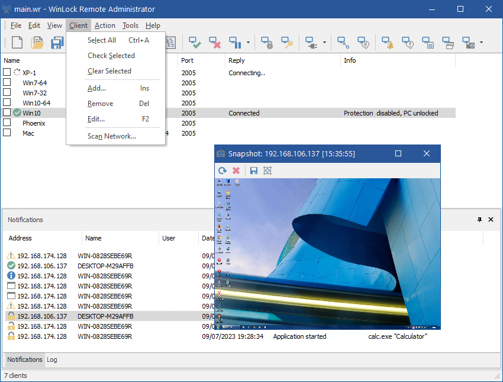This screenshot has width=503, height=382.
Task: Click the New file toolbar icon
Action: tap(17, 43)
